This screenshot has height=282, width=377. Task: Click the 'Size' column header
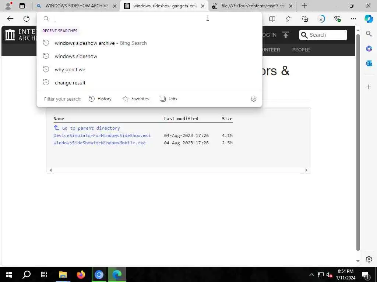click(x=227, y=119)
